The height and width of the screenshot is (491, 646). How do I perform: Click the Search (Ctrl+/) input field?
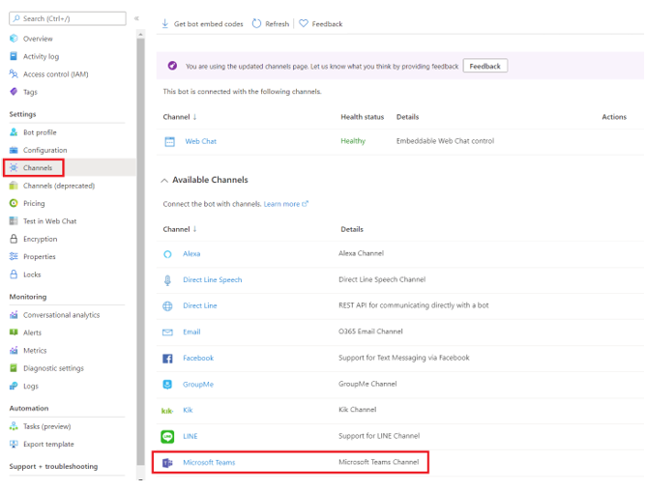(68, 18)
